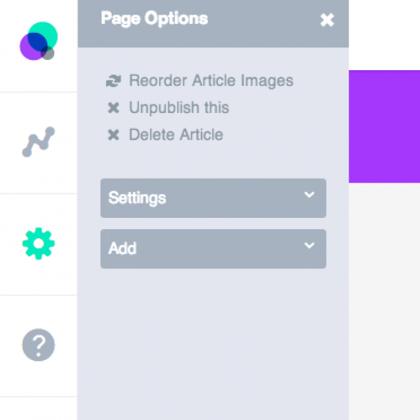
Task: Open the analytics graph icon in sidebar
Action: pos(39,141)
